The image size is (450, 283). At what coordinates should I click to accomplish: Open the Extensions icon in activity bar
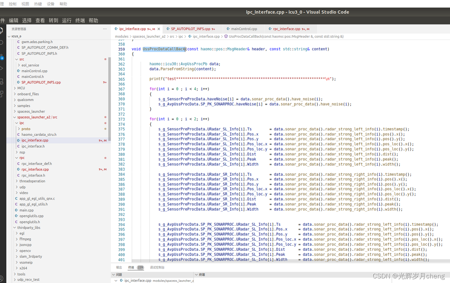(1, 94)
